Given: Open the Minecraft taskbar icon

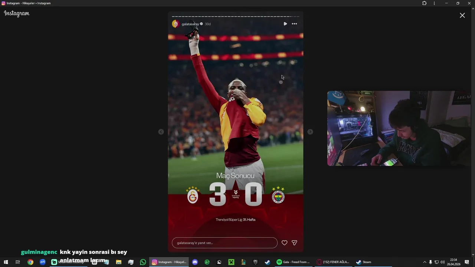Looking at the screenshot, I should pyautogui.click(x=231, y=262).
